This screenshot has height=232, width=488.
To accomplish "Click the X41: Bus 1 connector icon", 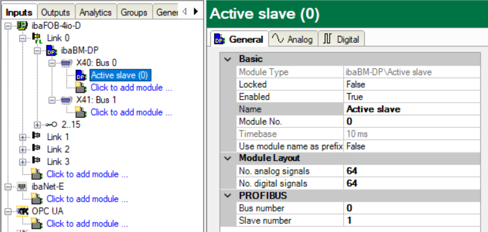I will pos(66,100).
